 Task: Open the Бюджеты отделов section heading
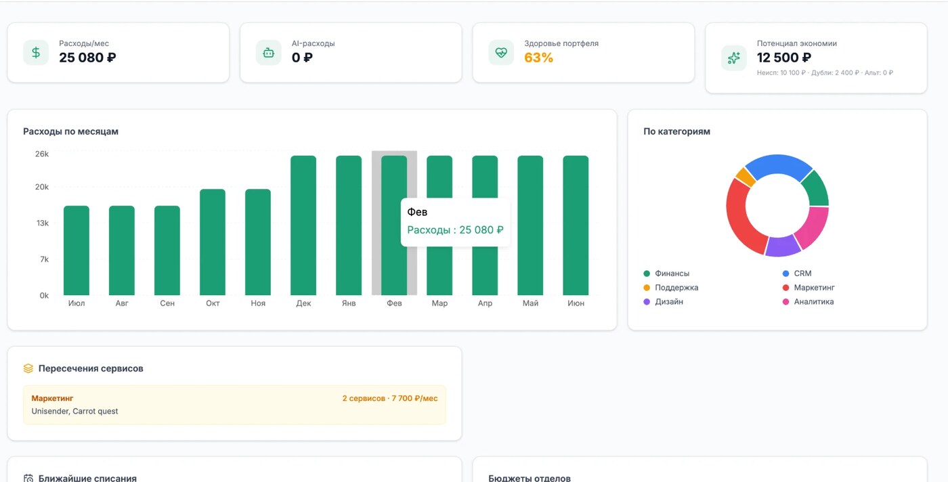[x=530, y=478]
